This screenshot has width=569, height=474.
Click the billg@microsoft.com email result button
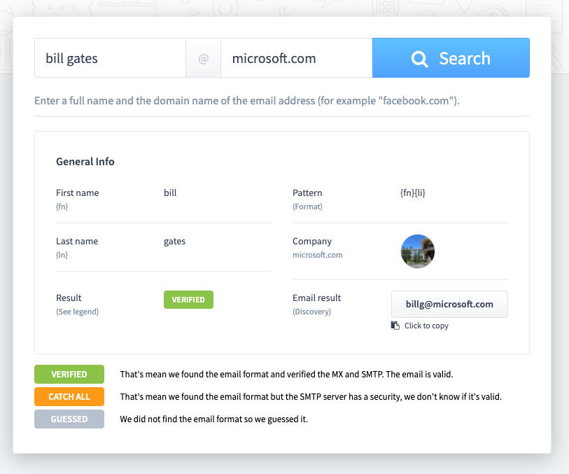coord(449,305)
